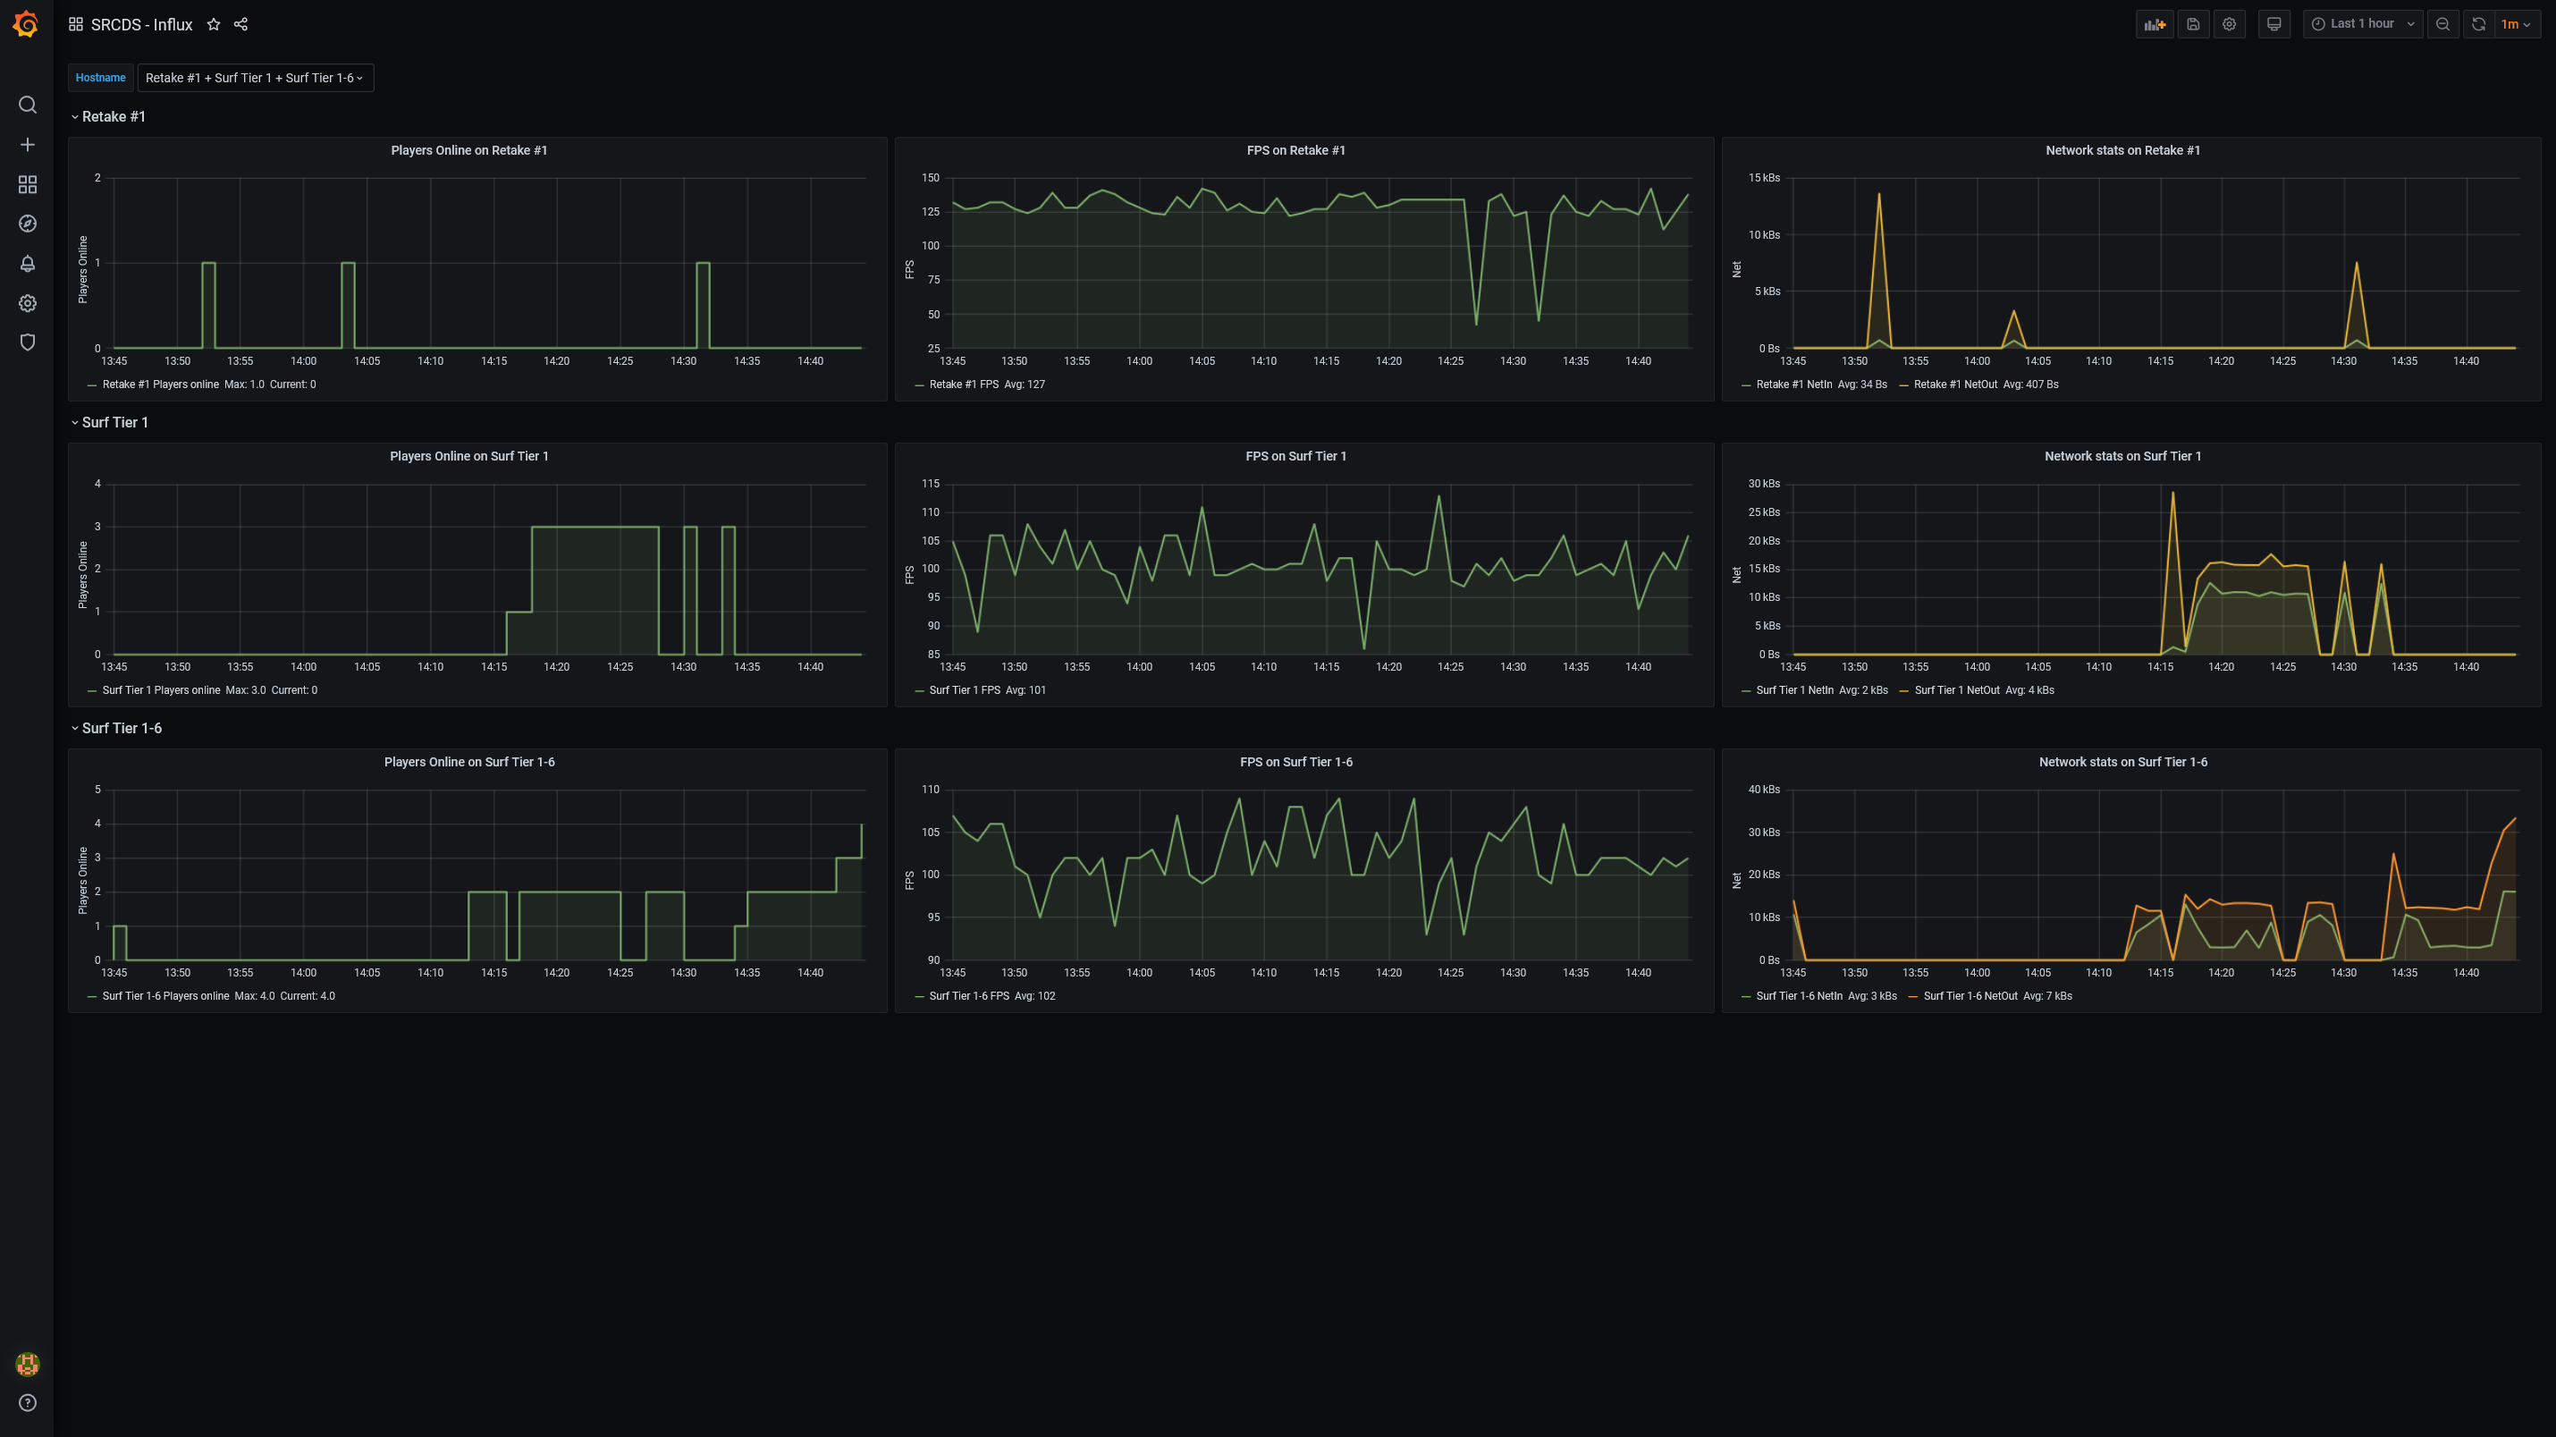Click the Create plus icon in sidebar
The image size is (2556, 1437).
28,145
